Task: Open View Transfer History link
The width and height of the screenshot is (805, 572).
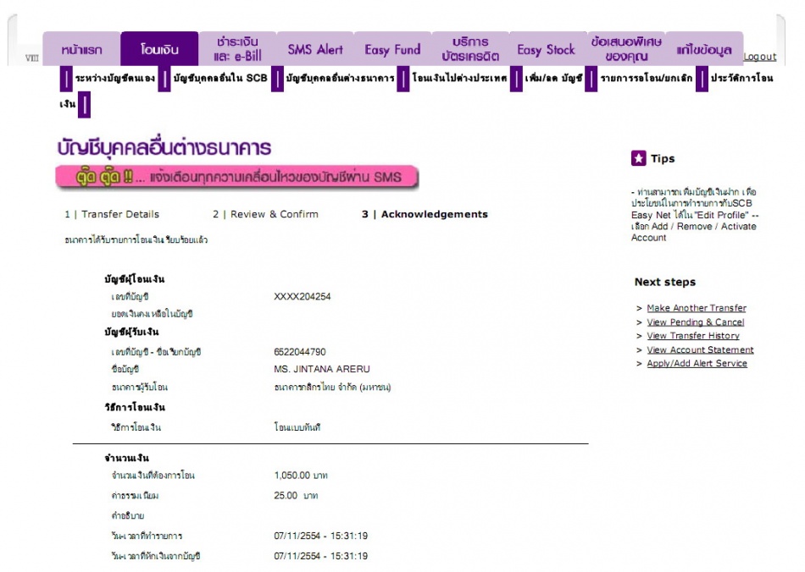Action: click(x=692, y=336)
